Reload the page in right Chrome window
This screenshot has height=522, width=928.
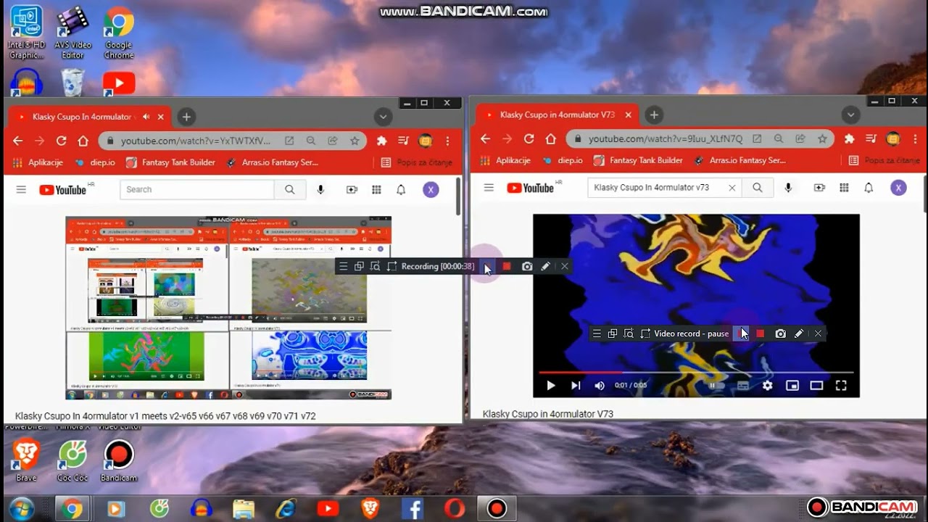[x=529, y=138]
